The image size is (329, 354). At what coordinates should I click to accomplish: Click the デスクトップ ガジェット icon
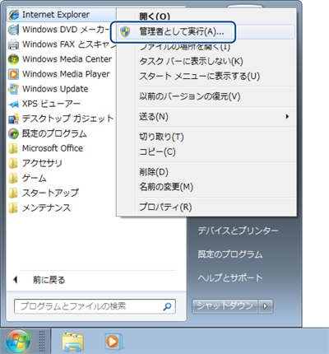click(13, 119)
